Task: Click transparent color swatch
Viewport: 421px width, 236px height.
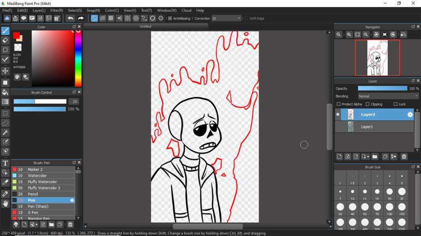Action: 18,48
